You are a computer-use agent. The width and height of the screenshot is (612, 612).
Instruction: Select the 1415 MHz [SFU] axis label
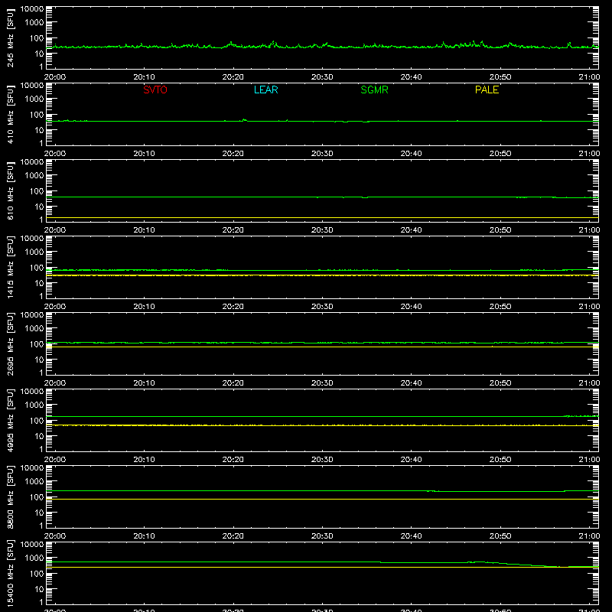(x=10, y=267)
